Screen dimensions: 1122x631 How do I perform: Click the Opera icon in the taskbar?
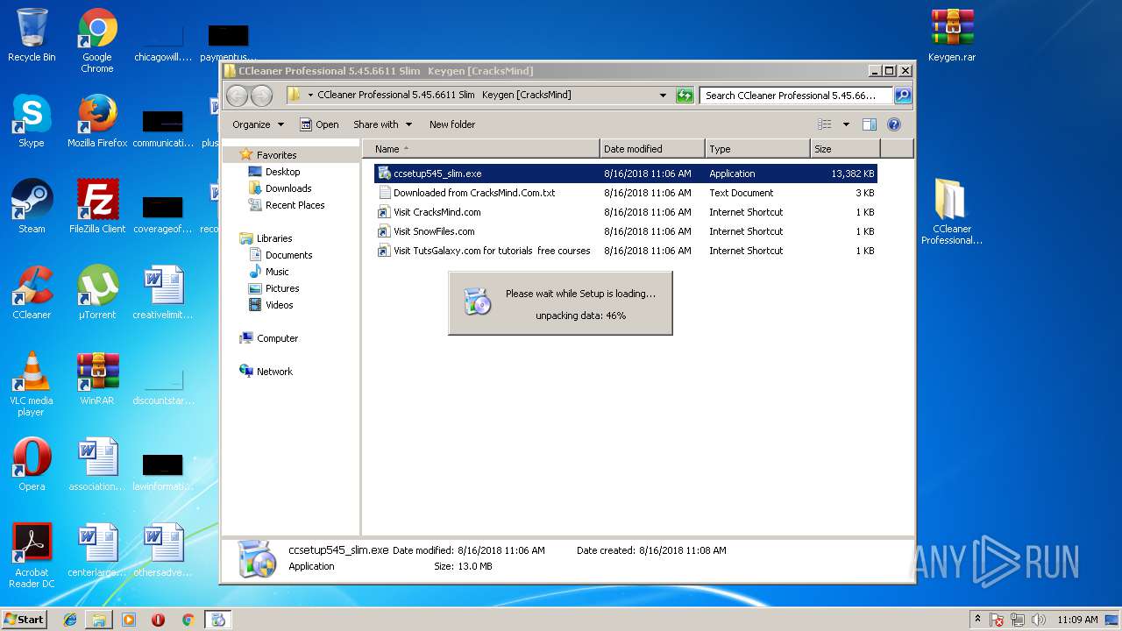pos(158,620)
